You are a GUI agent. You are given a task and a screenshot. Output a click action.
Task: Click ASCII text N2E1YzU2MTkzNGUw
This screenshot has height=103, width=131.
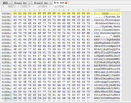[x=107, y=98]
